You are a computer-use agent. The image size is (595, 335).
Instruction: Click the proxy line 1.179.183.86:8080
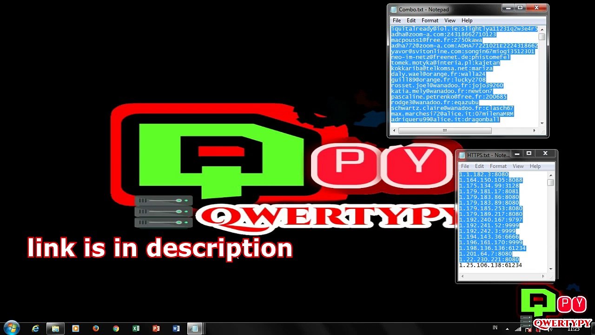489,197
